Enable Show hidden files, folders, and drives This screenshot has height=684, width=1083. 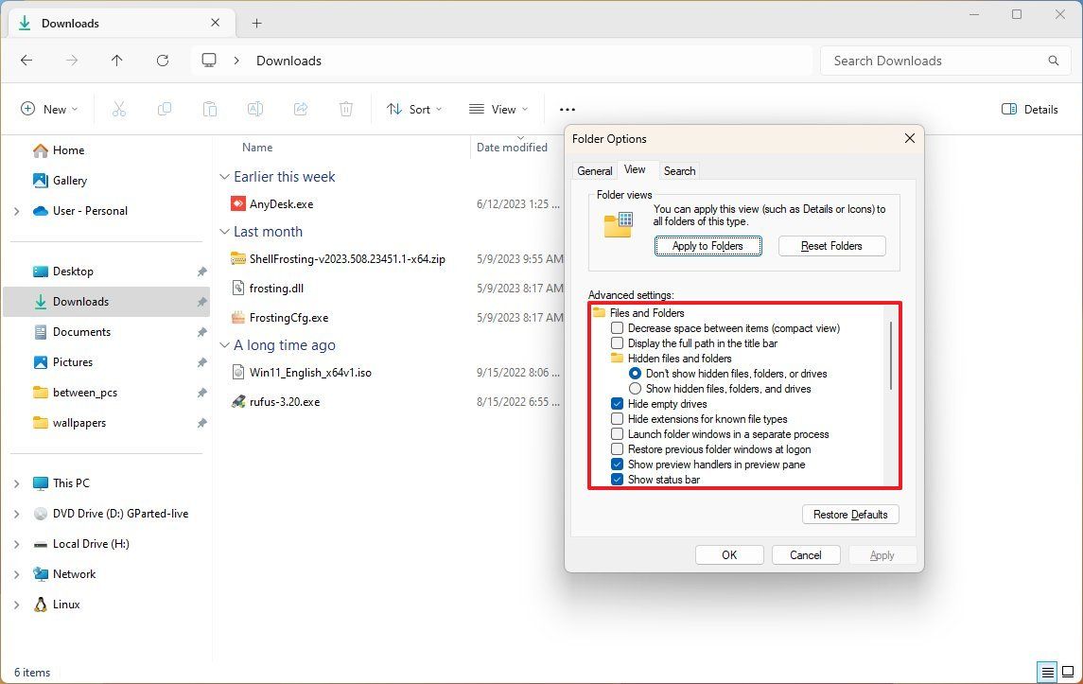[635, 389]
